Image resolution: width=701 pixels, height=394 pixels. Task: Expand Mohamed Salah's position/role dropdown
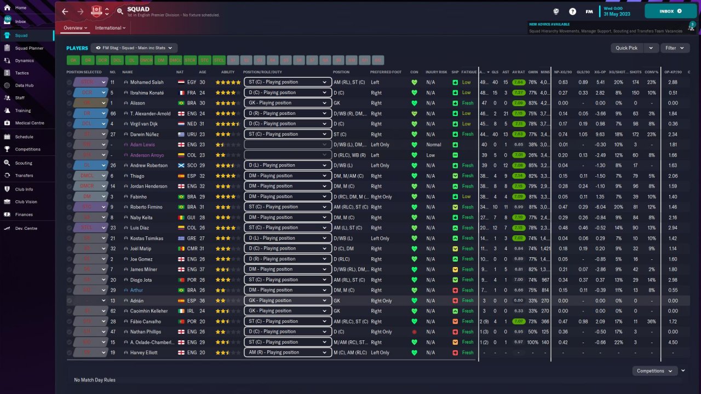288,83
